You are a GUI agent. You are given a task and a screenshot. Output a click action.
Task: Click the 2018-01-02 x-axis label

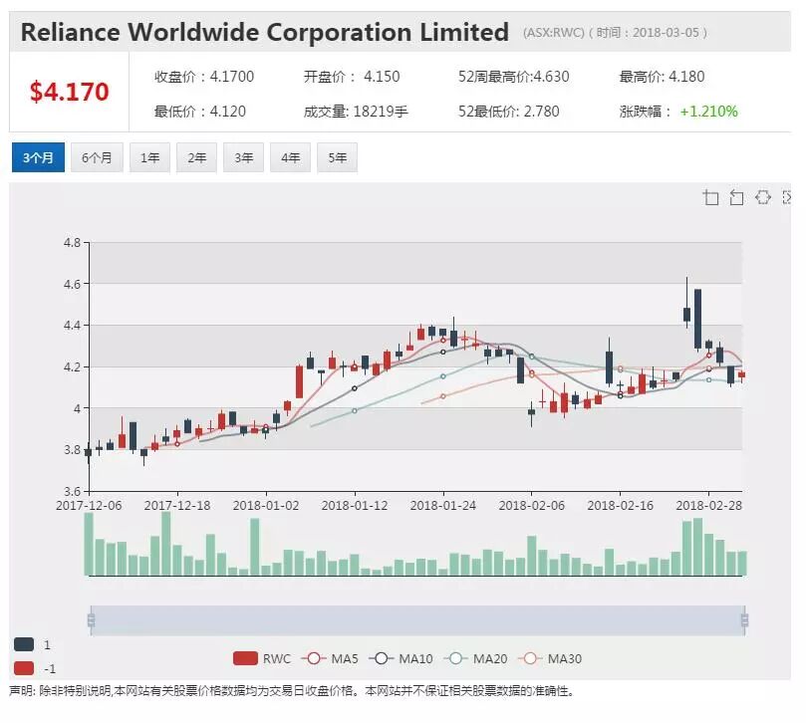click(x=266, y=505)
